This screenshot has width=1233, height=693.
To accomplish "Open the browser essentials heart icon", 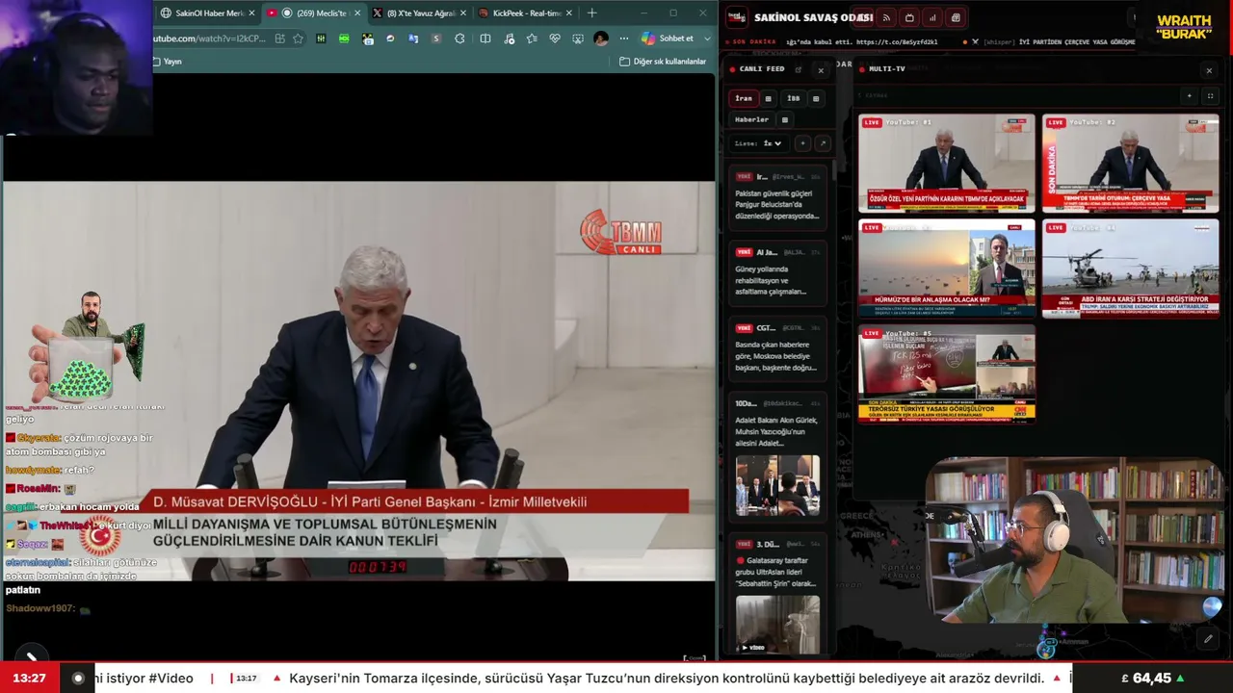I will pos(555,38).
